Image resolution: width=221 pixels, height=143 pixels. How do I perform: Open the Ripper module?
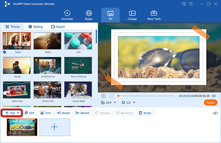point(89,15)
